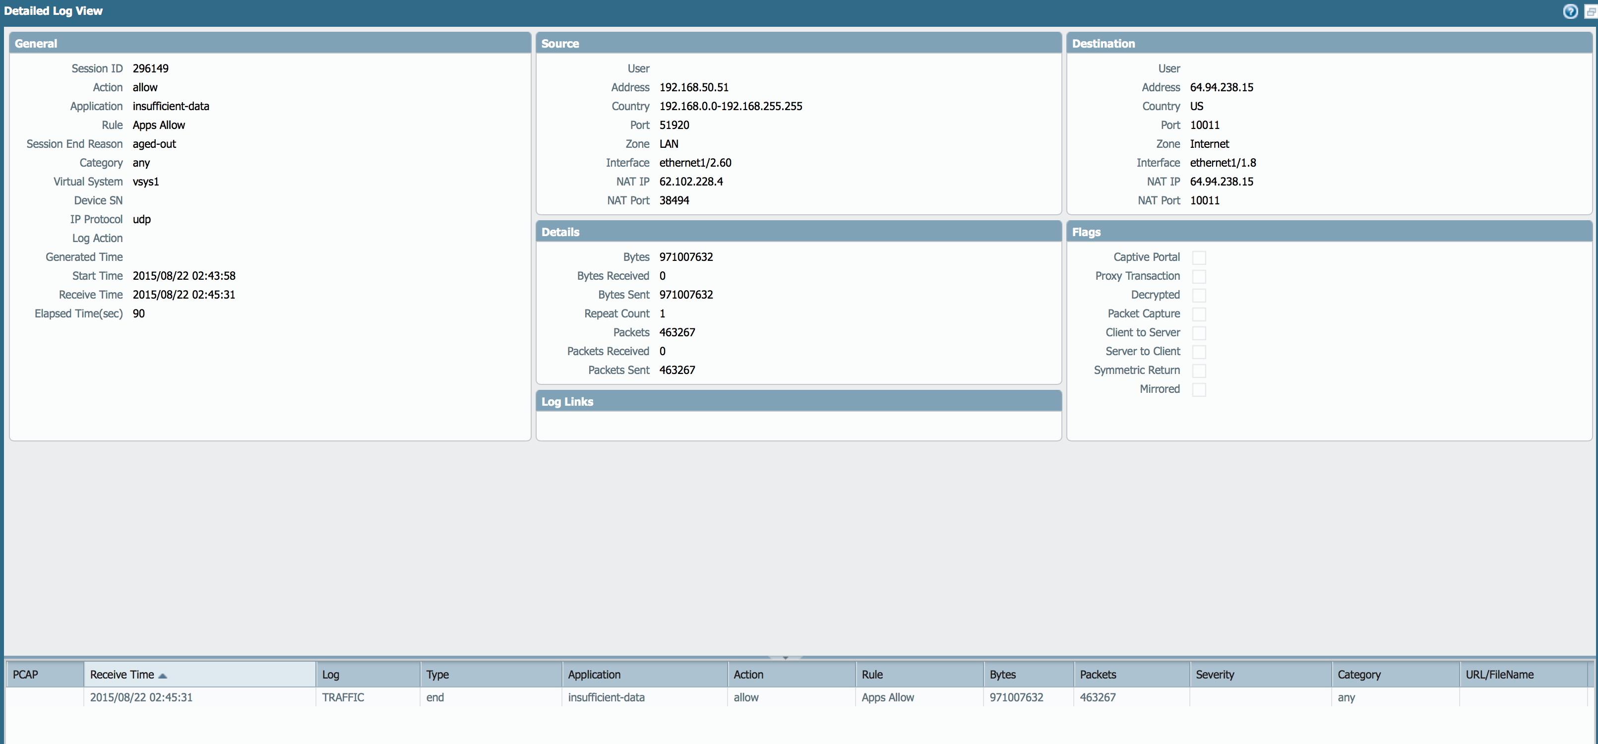Screen dimensions: 1598x744
Task: Click the Apps Allow rule value in the log row
Action: (888, 697)
